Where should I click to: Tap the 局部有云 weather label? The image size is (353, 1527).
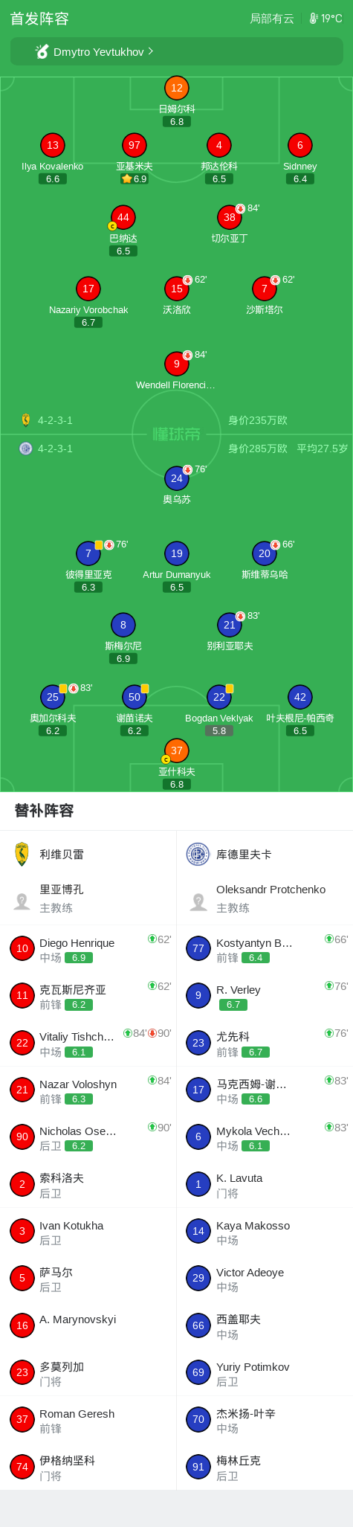(271, 19)
